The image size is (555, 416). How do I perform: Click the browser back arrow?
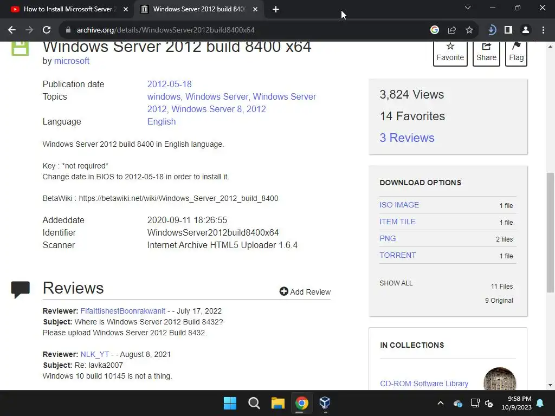point(12,30)
